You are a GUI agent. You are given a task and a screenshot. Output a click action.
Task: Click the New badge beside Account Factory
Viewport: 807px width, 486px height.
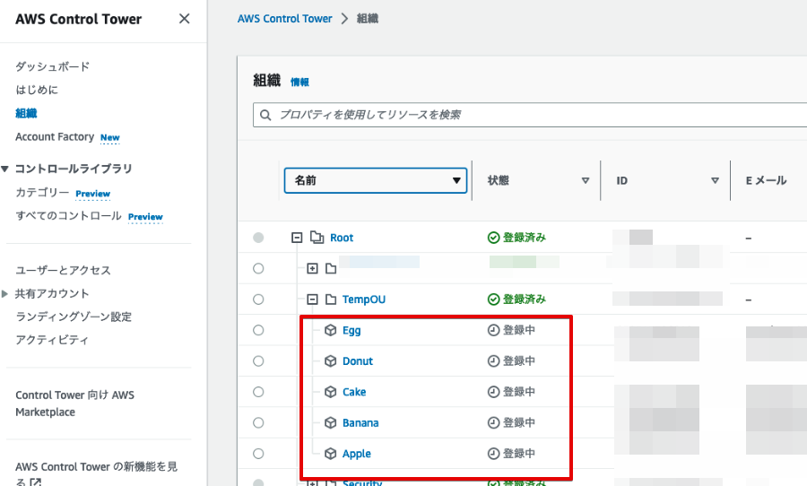110,137
